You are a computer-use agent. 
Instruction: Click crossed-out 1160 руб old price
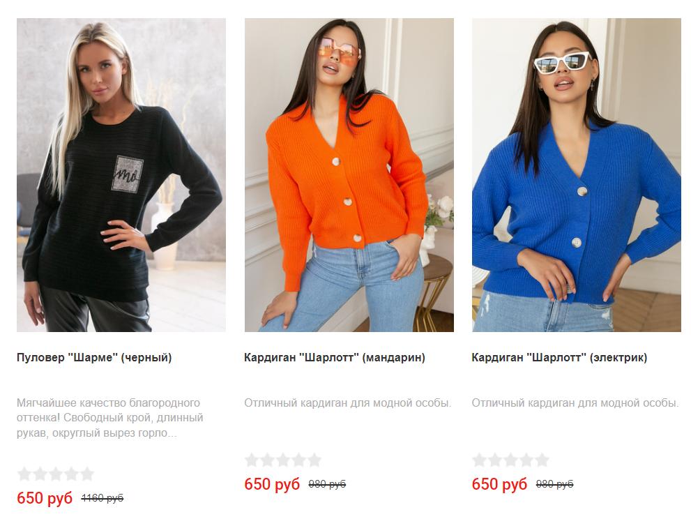pos(102,498)
